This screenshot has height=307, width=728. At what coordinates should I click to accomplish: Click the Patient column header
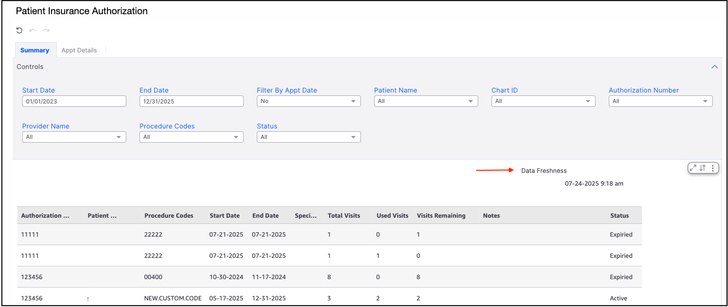pos(102,215)
